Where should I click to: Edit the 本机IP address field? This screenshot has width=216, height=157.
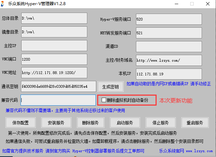click(x=169, y=74)
